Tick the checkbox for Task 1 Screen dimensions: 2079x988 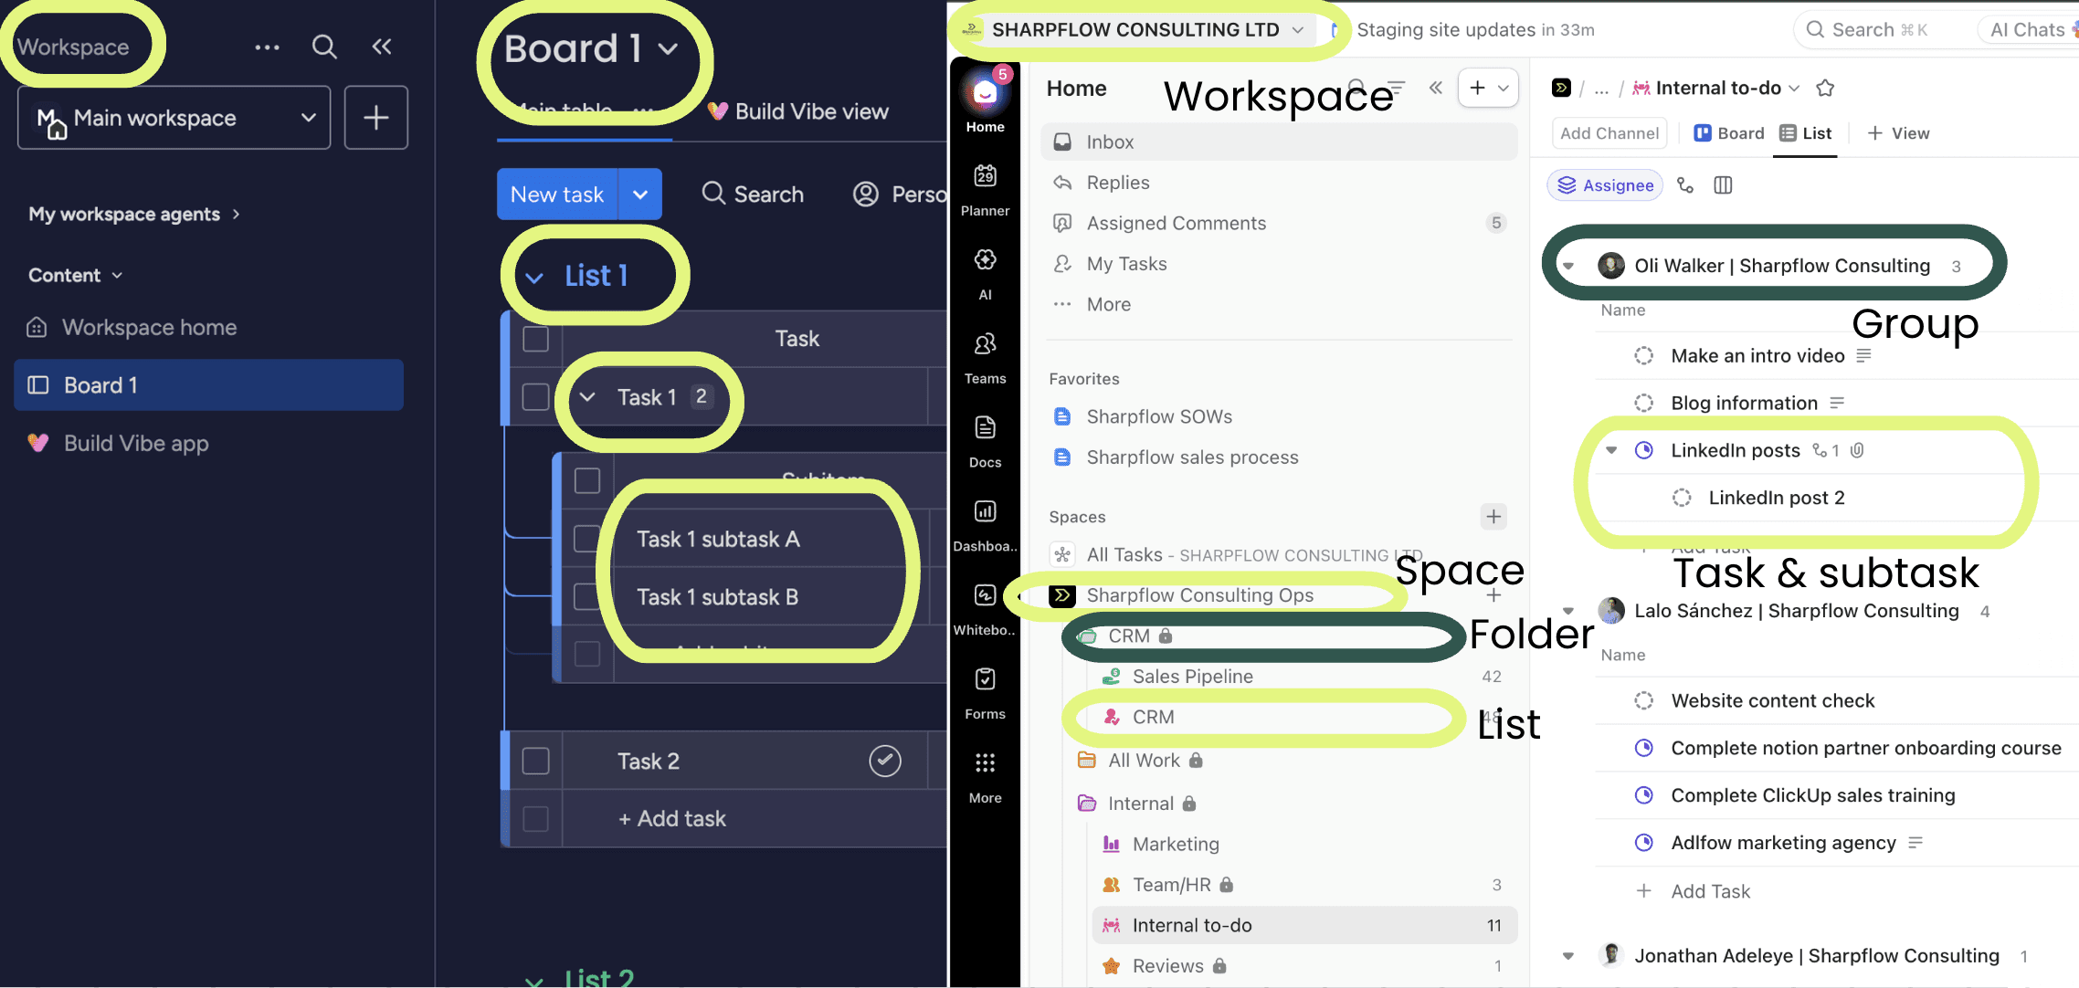coord(535,397)
